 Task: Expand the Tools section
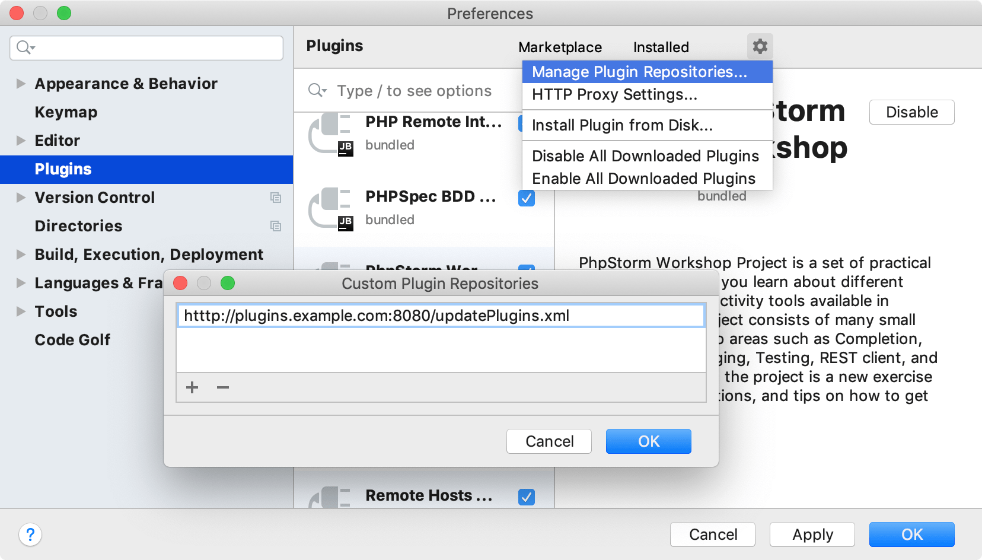[21, 311]
